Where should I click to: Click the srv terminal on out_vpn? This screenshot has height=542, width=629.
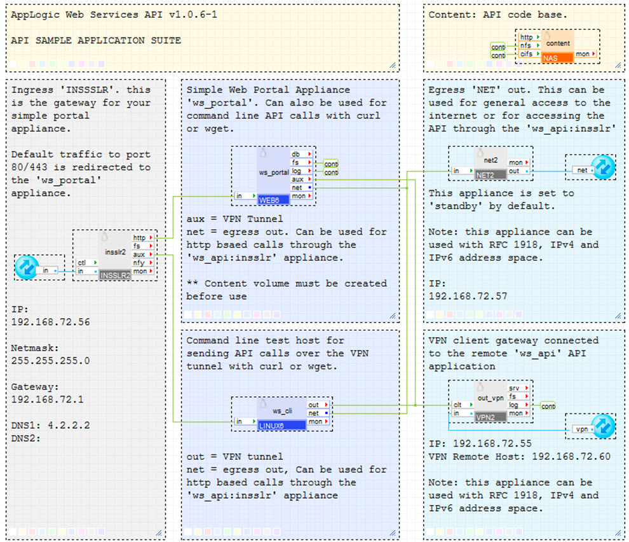pos(517,388)
